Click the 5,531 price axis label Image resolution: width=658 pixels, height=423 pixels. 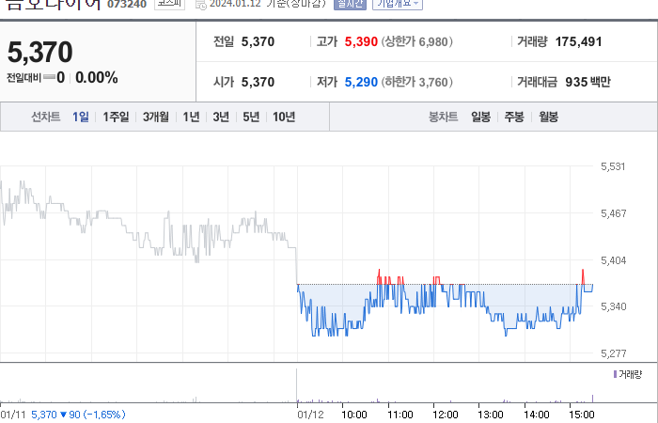click(613, 166)
